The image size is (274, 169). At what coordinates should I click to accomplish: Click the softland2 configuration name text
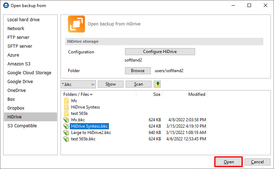click(133, 60)
